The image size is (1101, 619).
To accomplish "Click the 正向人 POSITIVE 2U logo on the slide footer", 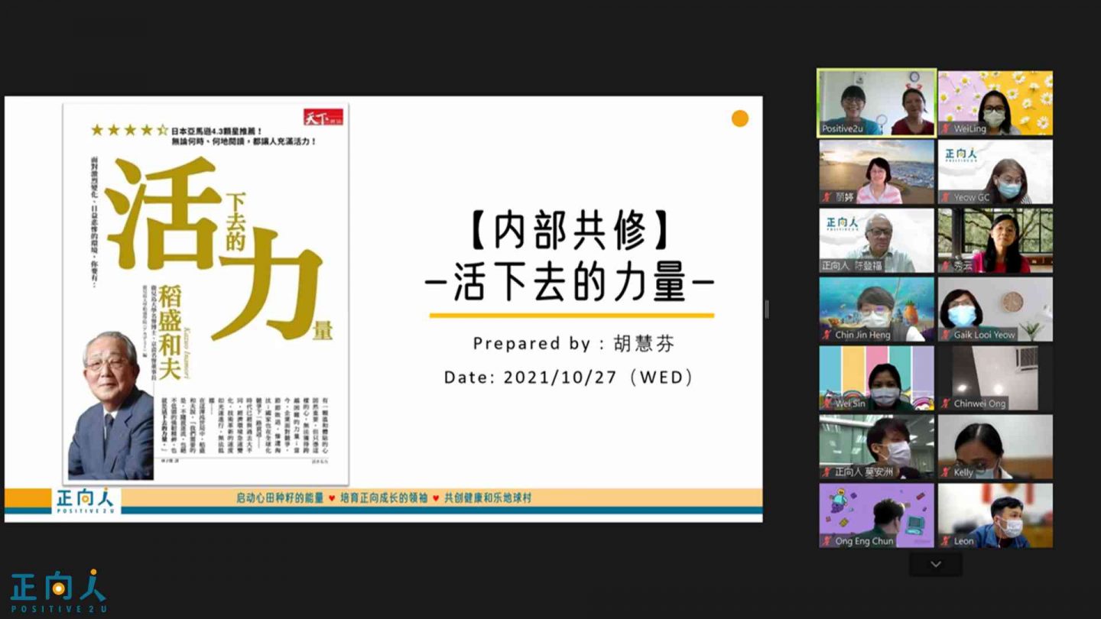I will click(86, 500).
